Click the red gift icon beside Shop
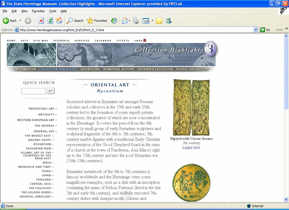The width and height of the screenshot is (289, 210). point(145,40)
